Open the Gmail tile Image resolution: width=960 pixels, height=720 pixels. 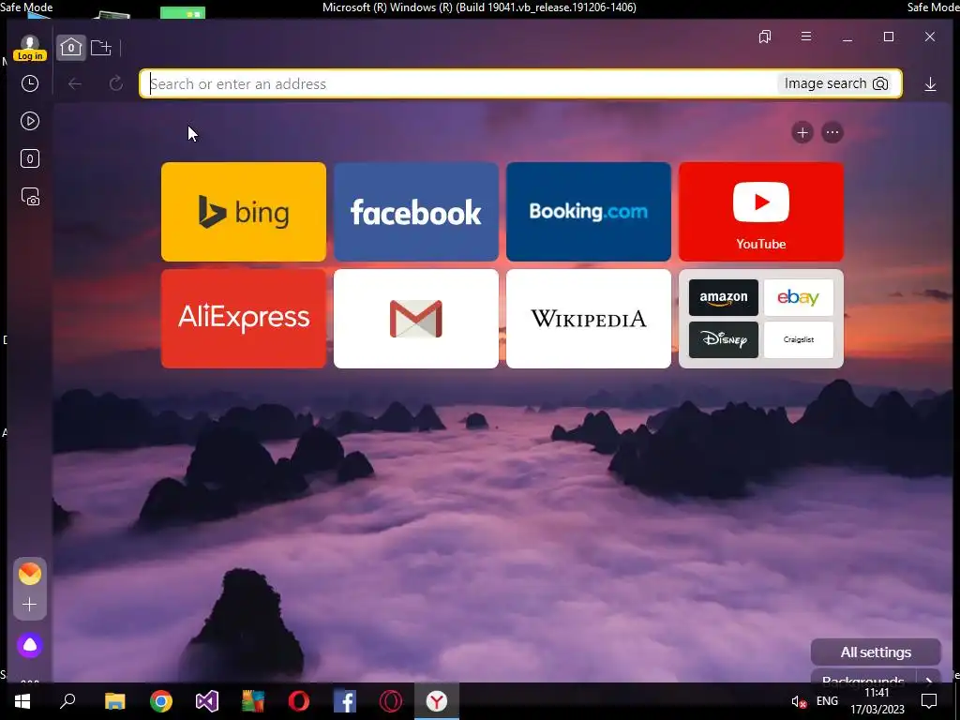[x=416, y=319]
